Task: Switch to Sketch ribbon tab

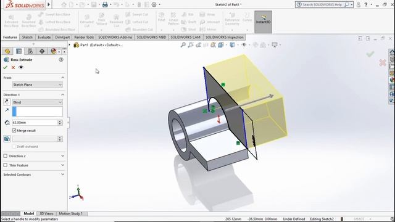Action: pos(27,37)
